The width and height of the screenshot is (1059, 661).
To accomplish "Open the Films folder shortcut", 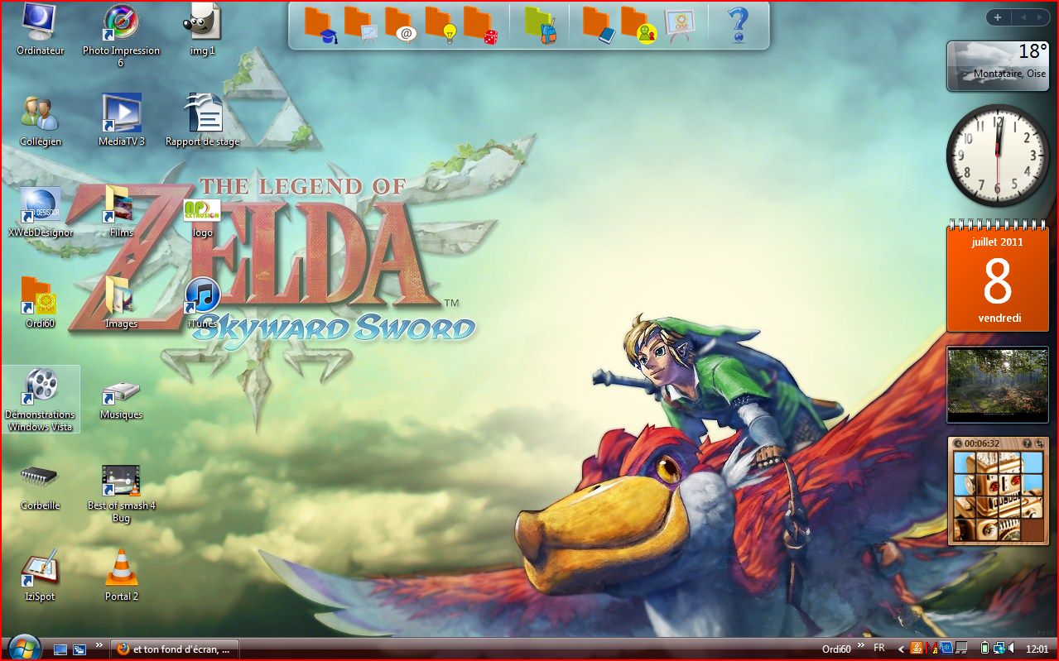I will (121, 212).
